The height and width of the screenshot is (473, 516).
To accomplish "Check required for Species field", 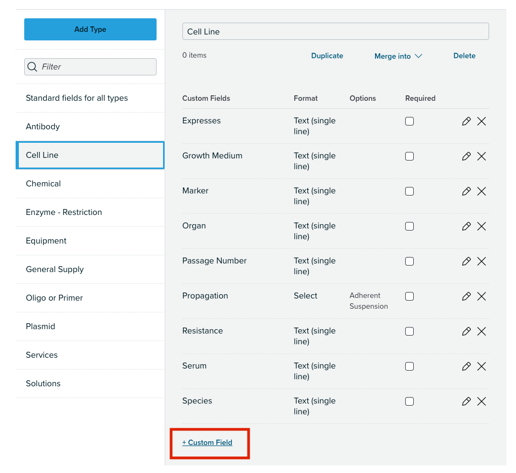I will 409,401.
